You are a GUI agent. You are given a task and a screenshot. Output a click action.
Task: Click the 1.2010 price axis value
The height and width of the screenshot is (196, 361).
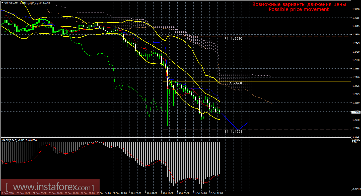356,128
